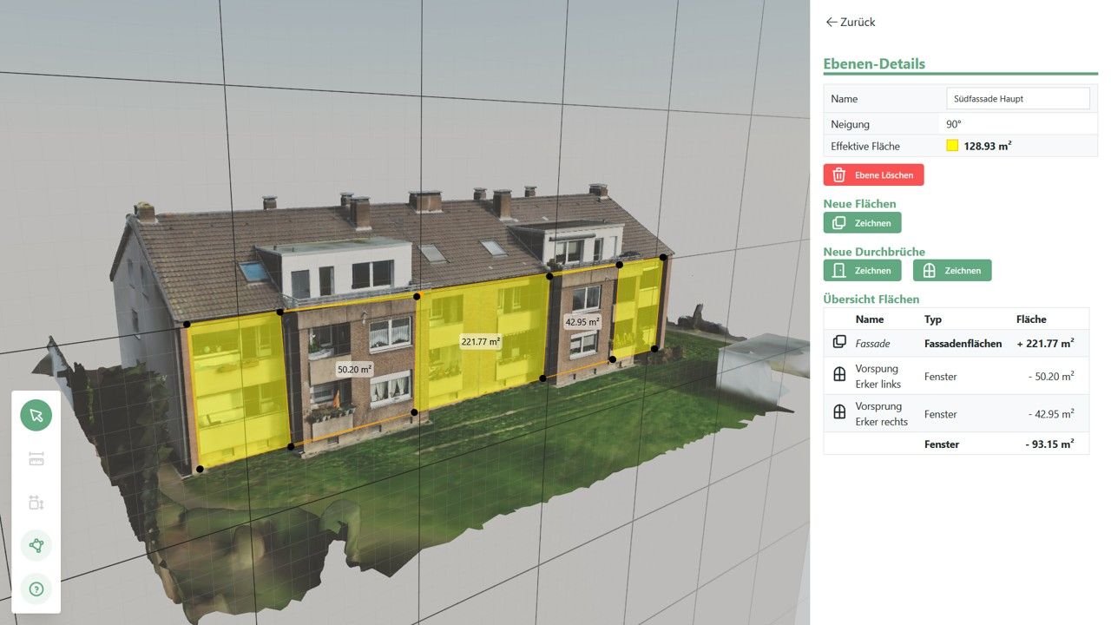Click window icon for Vorsprung Erker rechts
The height and width of the screenshot is (625, 1111).
coord(839,414)
